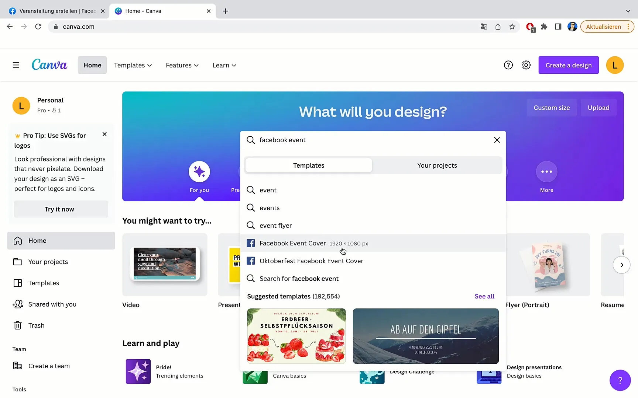Select the 'event' search suggestion
The width and height of the screenshot is (638, 398).
click(x=373, y=190)
